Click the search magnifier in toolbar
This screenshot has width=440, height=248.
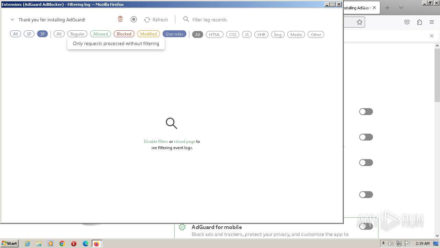click(186, 19)
